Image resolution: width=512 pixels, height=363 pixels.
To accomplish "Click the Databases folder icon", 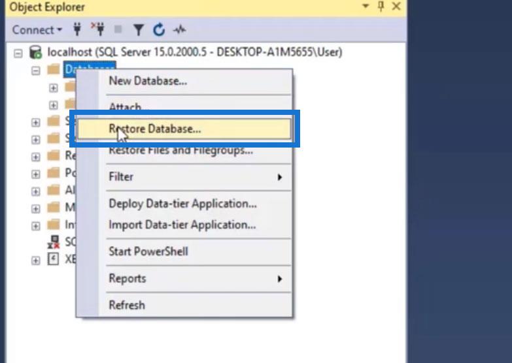I will pyautogui.click(x=53, y=69).
